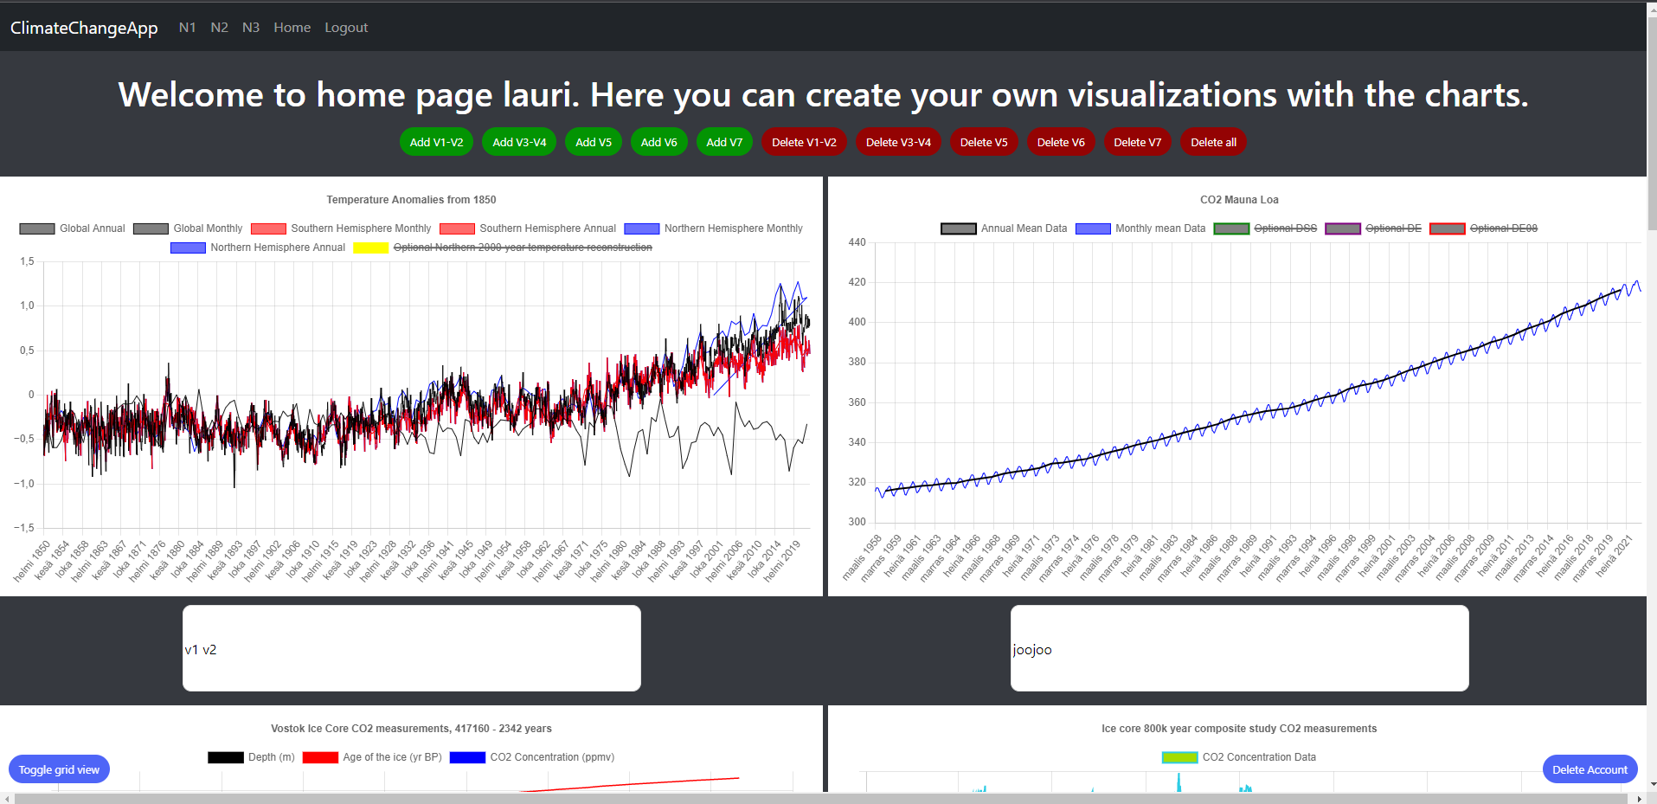Toggle CO2 Concentration Data legend item
Viewport: 1657px width, 804px height.
click(x=1239, y=757)
